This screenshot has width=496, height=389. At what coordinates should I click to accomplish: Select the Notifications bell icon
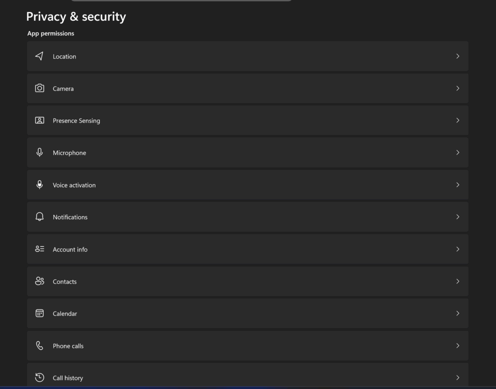(39, 216)
